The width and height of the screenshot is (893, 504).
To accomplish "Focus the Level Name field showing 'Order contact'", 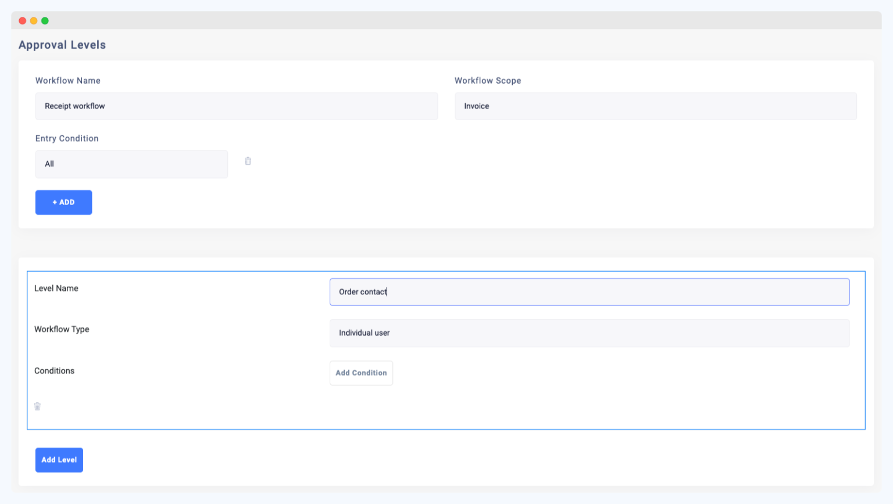I will (x=590, y=291).
